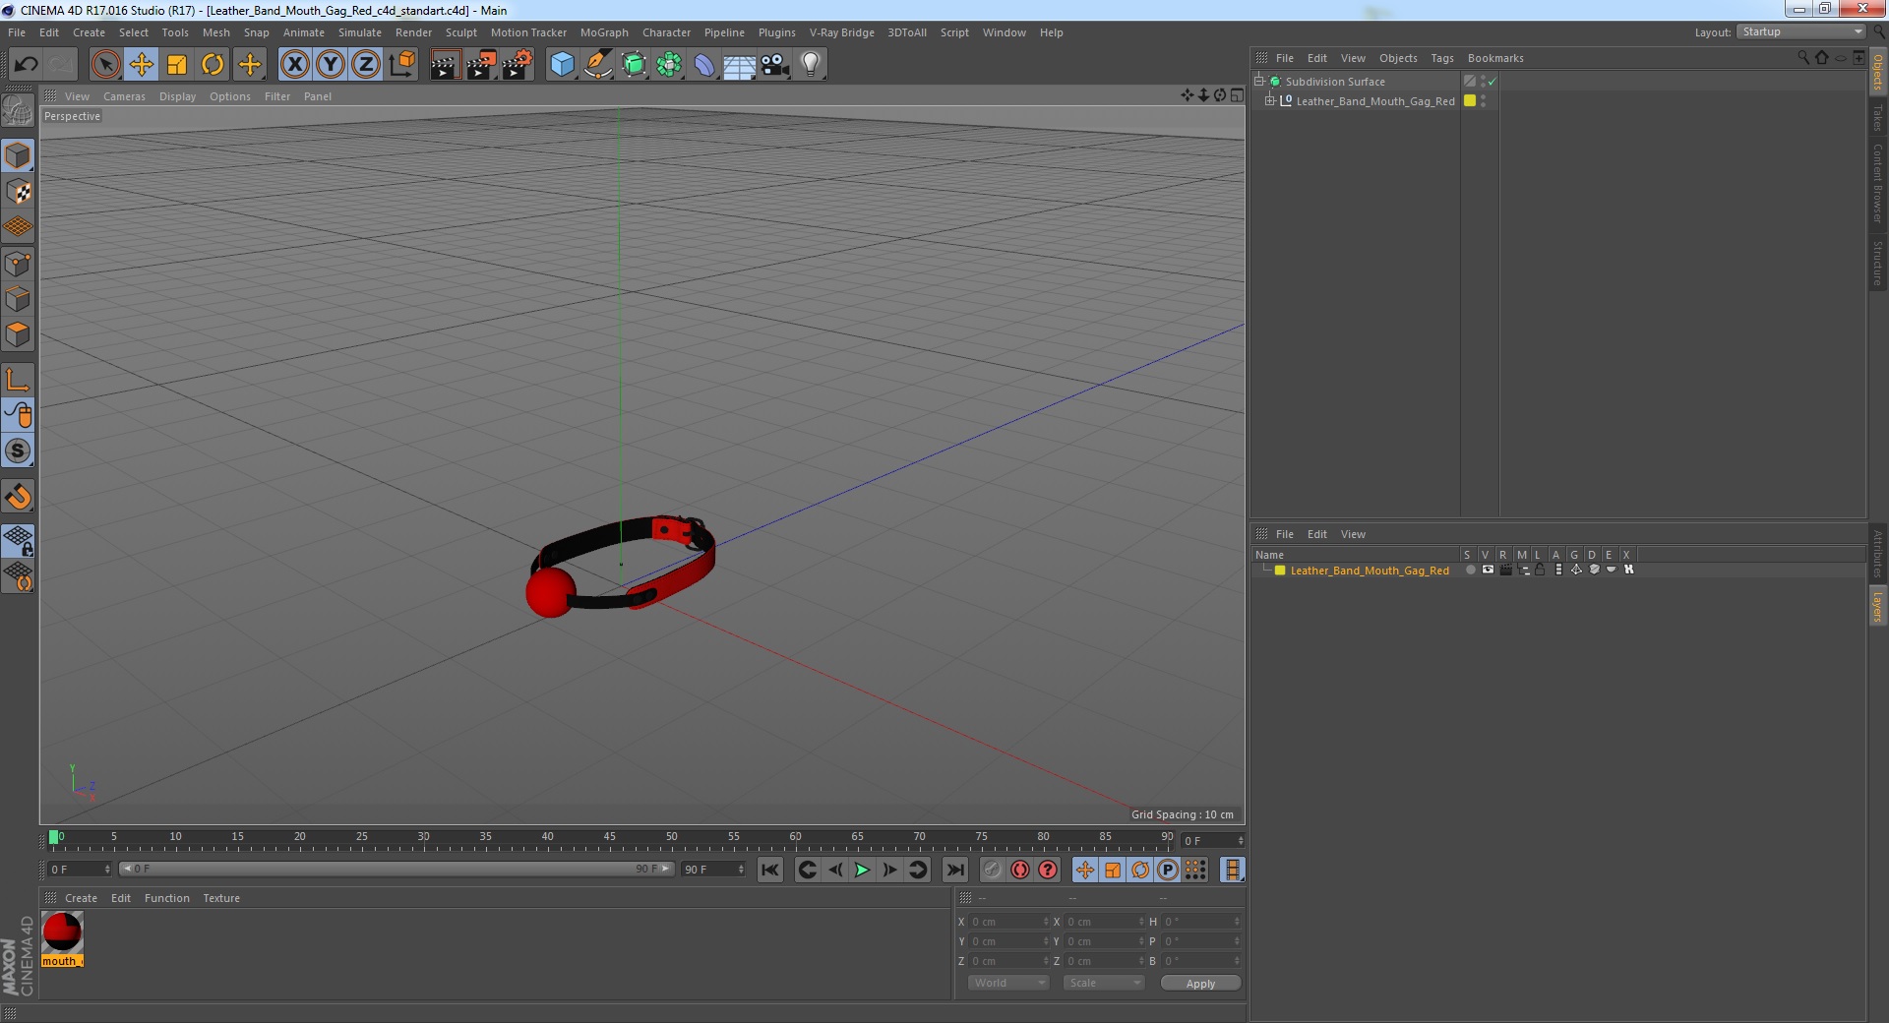Activate the Move tool
Image resolution: width=1889 pixels, height=1023 pixels.
[141, 65]
